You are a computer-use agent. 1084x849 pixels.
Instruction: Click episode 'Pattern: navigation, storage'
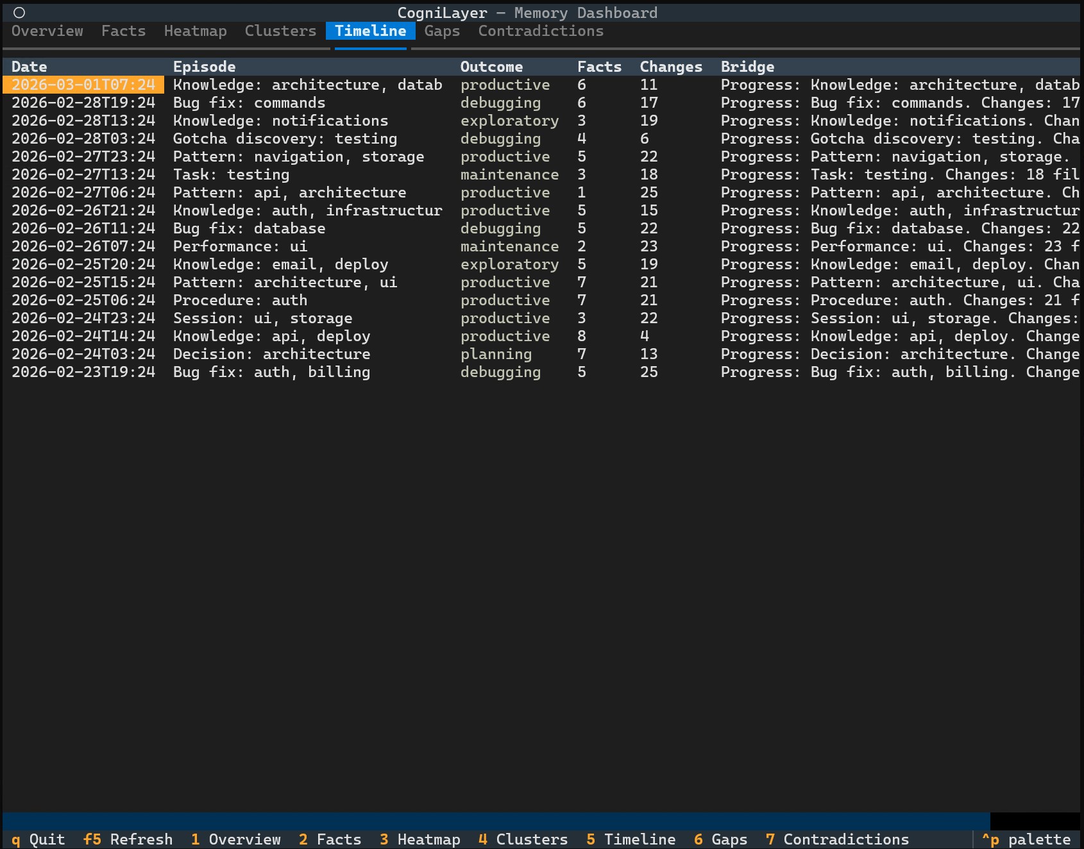(298, 156)
